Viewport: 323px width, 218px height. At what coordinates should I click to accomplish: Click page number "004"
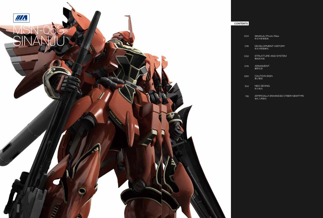(246, 36)
